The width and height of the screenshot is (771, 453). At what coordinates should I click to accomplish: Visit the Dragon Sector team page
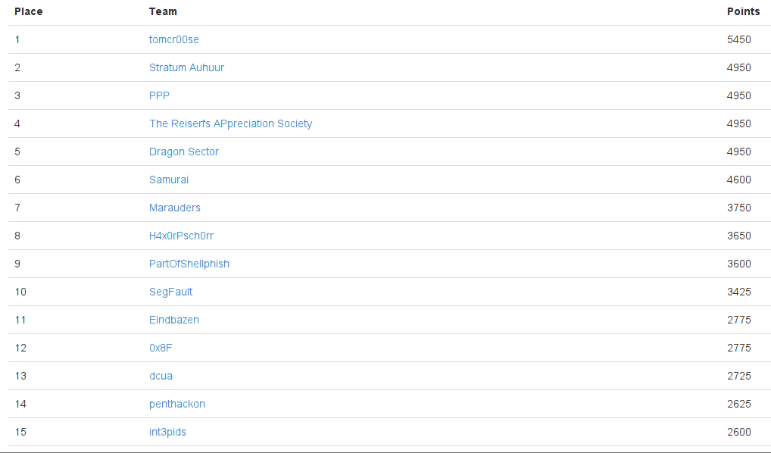click(x=184, y=152)
